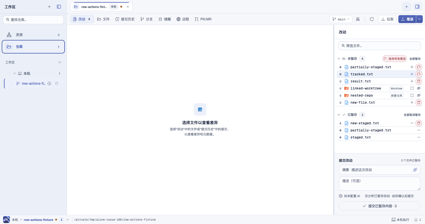The height and width of the screenshot is (224, 425).
Task: Stage tracked.txt with its plus icon
Action: (412, 74)
